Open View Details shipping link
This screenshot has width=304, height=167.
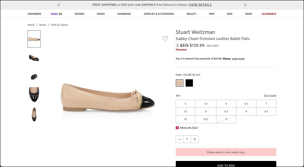point(200,5)
